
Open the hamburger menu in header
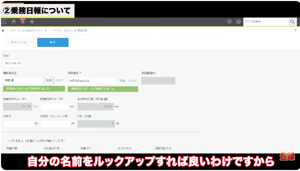point(4,22)
